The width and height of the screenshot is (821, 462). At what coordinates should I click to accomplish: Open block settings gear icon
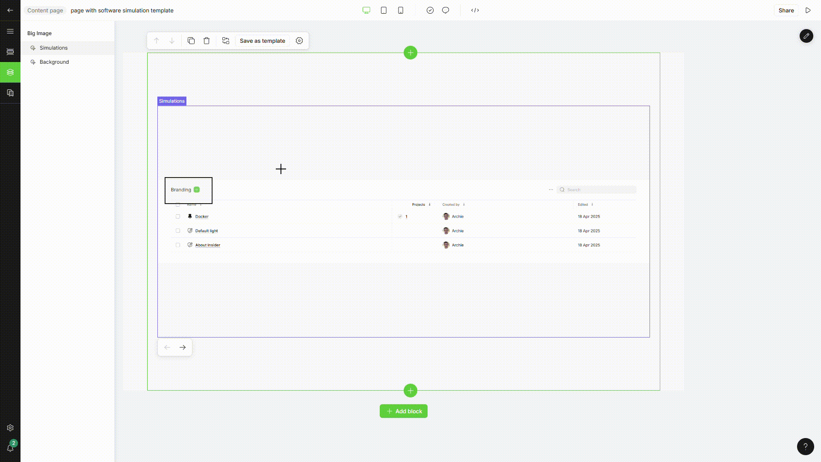tap(299, 41)
